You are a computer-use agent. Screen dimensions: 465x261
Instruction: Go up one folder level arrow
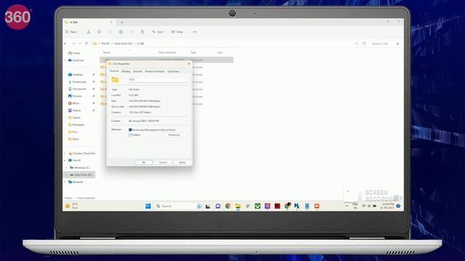(x=86, y=43)
